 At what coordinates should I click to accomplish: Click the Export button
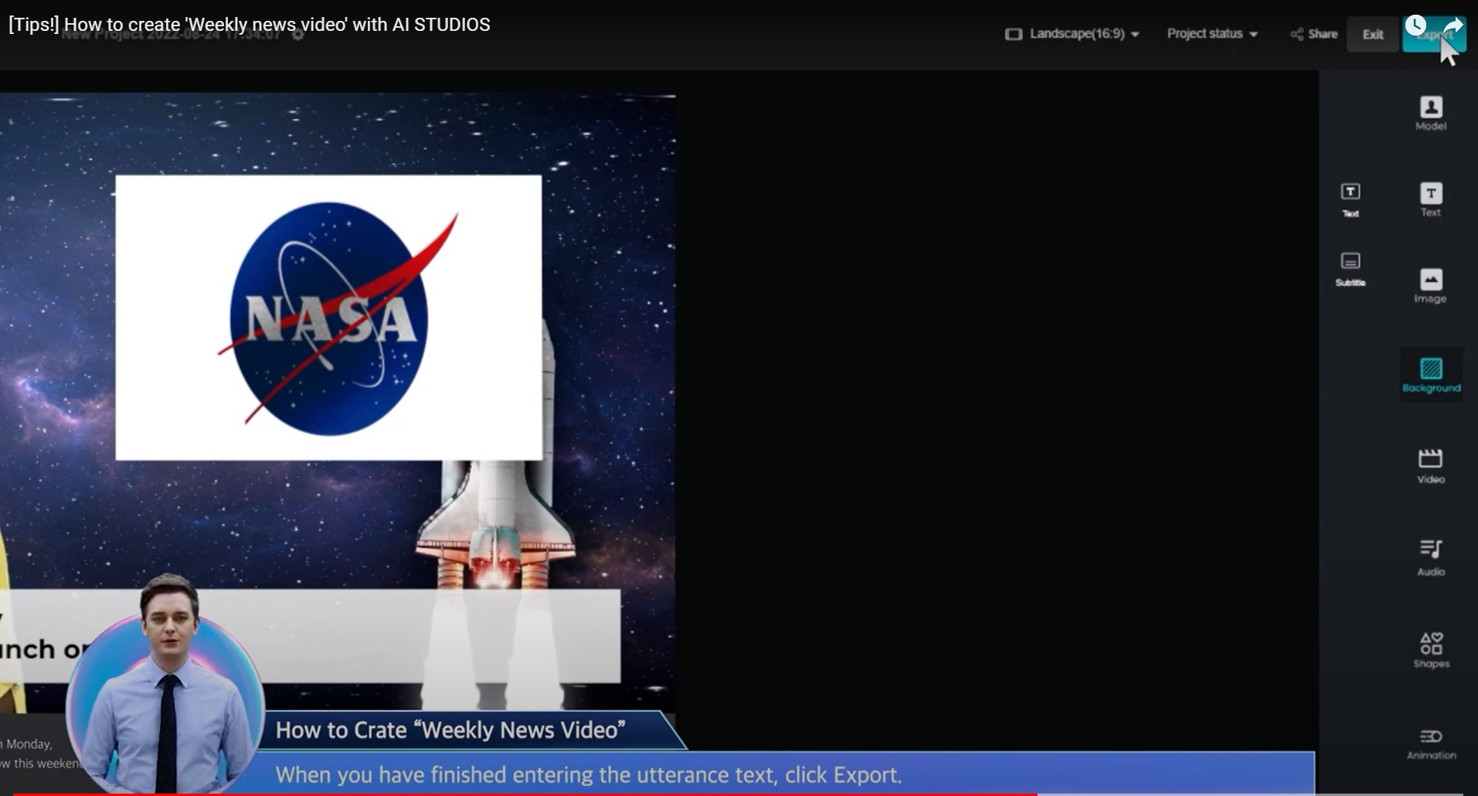(x=1433, y=35)
